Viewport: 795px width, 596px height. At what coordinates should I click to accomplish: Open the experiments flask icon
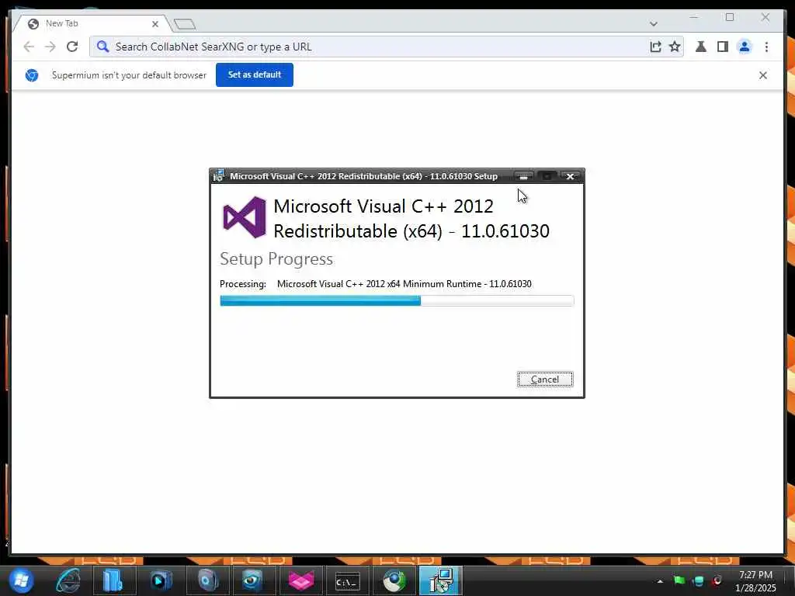click(x=701, y=47)
